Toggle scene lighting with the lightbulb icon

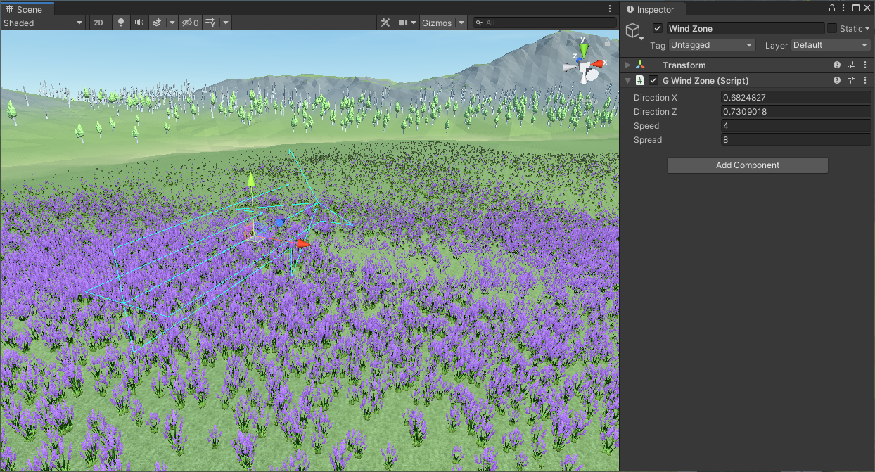click(121, 23)
